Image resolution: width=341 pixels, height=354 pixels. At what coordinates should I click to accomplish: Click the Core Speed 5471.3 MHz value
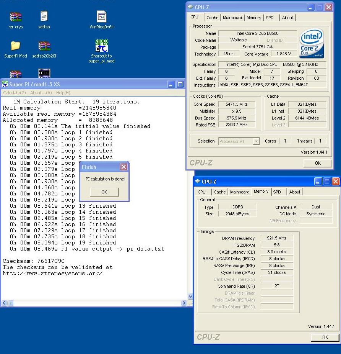point(237,104)
